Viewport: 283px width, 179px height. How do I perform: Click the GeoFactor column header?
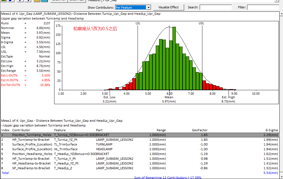click(200, 130)
